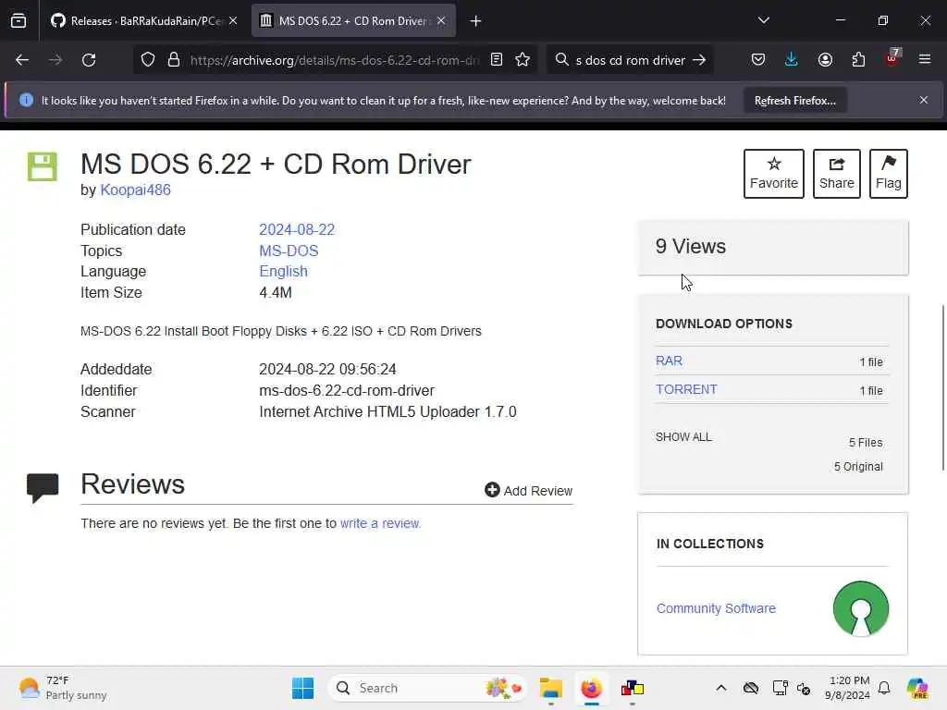
Task: Open clock showing 1:20 PM 9/8/2024
Action: click(x=848, y=688)
